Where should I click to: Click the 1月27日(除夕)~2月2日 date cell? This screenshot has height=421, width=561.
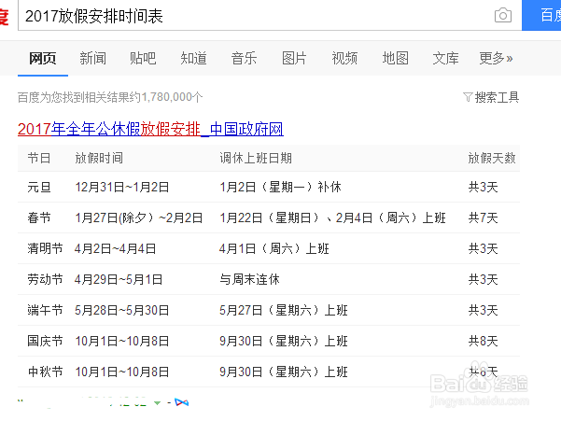[x=139, y=218]
